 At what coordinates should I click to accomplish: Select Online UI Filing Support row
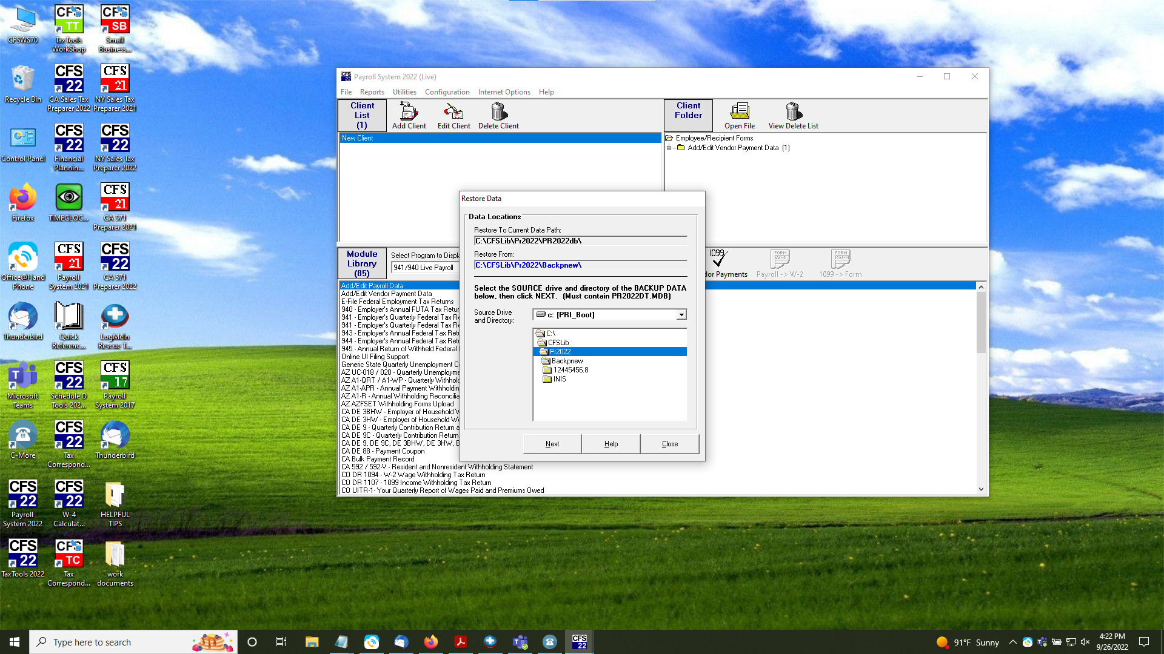pyautogui.click(x=375, y=357)
